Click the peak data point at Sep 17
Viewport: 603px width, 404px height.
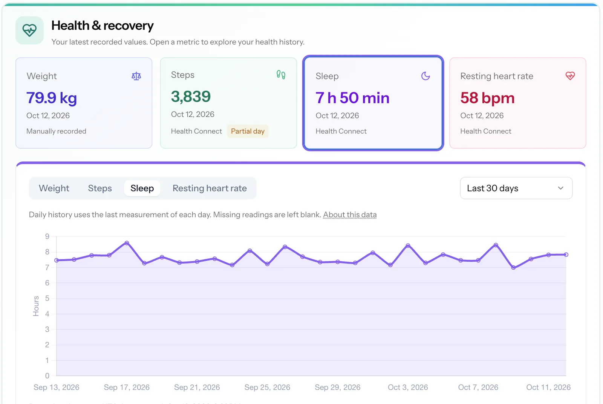[x=127, y=243]
